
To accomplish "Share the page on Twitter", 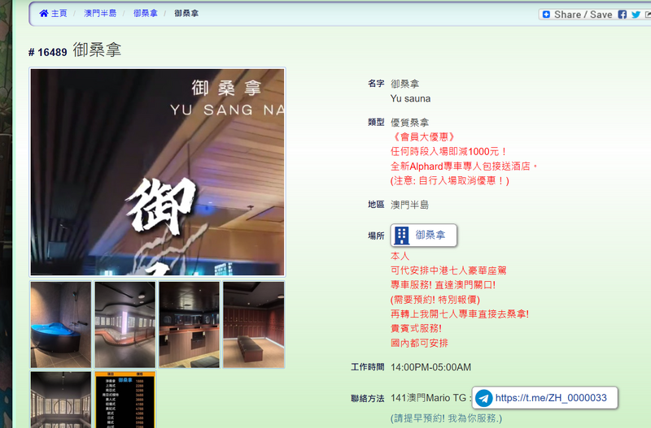I will pyautogui.click(x=636, y=15).
